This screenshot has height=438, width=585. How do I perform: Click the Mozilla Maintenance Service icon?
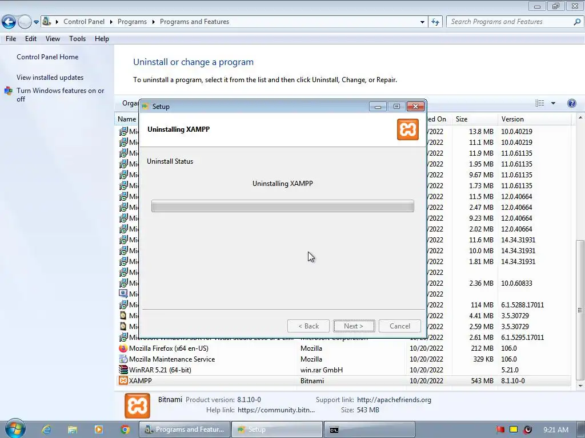pos(123,359)
